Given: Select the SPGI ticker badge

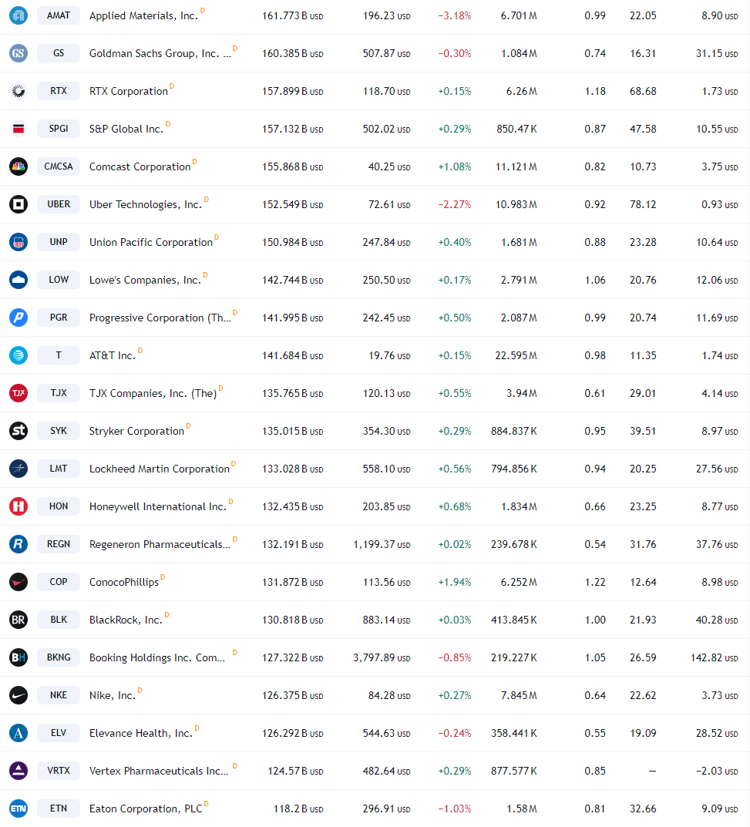Looking at the screenshot, I should click(59, 129).
